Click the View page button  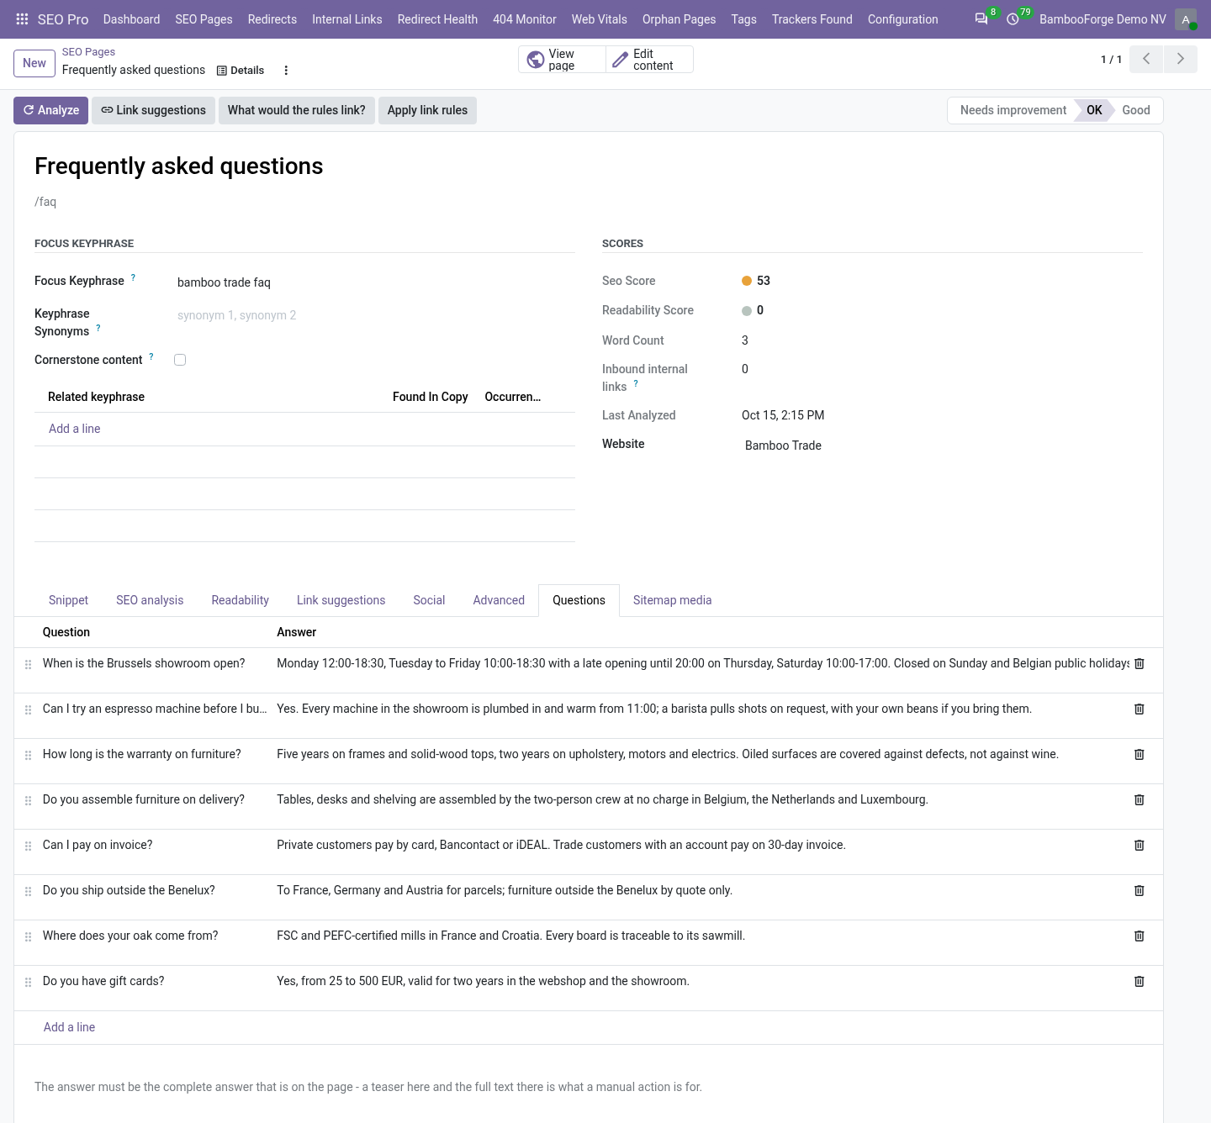562,60
